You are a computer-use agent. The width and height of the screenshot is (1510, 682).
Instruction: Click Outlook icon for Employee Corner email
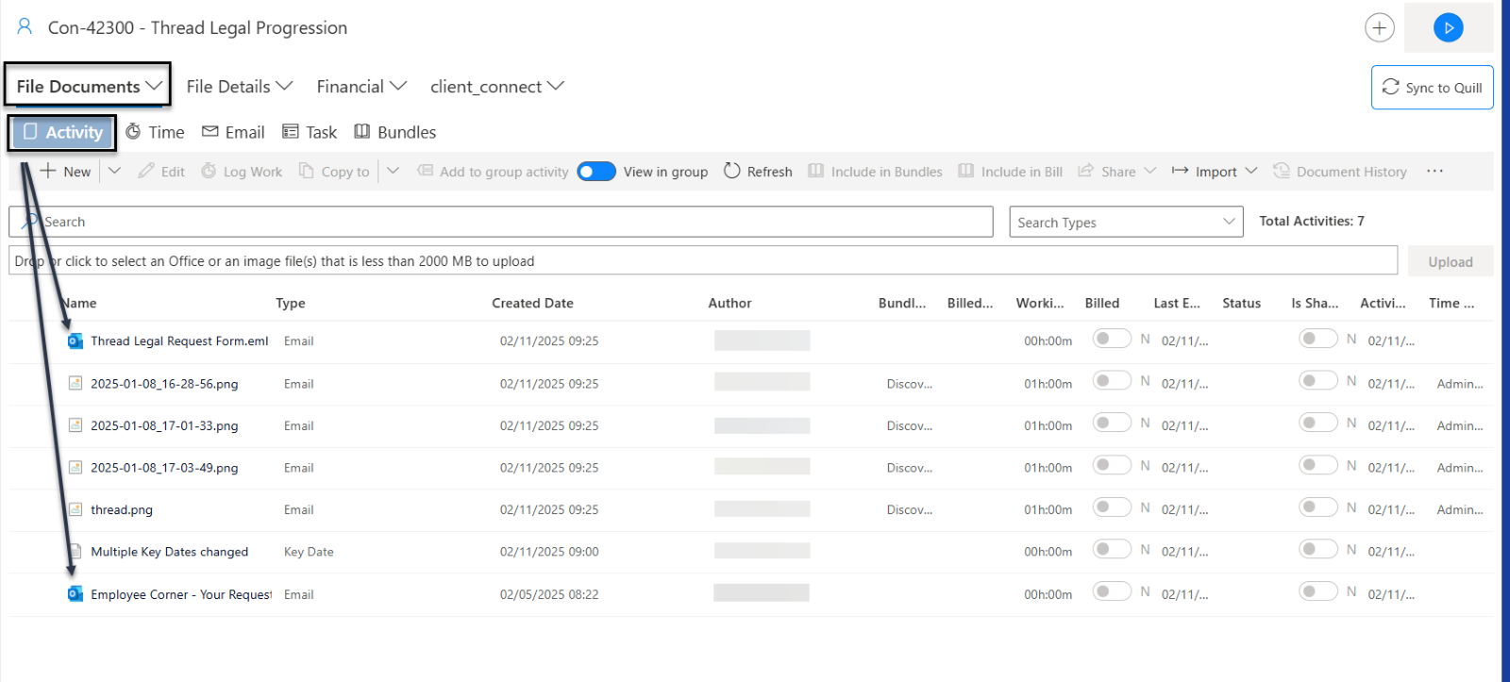[75, 593]
